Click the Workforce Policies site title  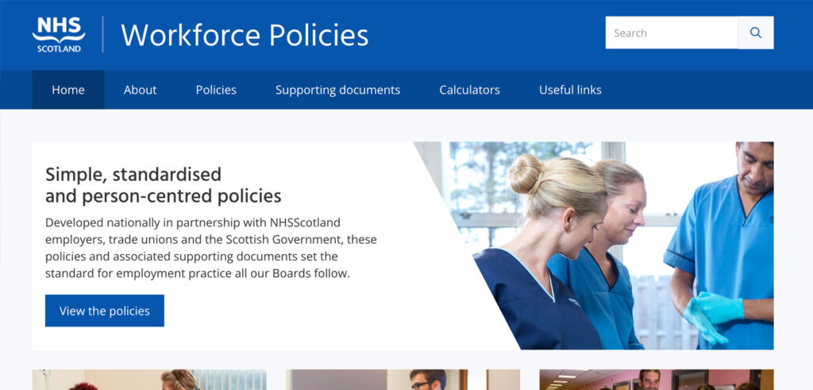point(245,35)
